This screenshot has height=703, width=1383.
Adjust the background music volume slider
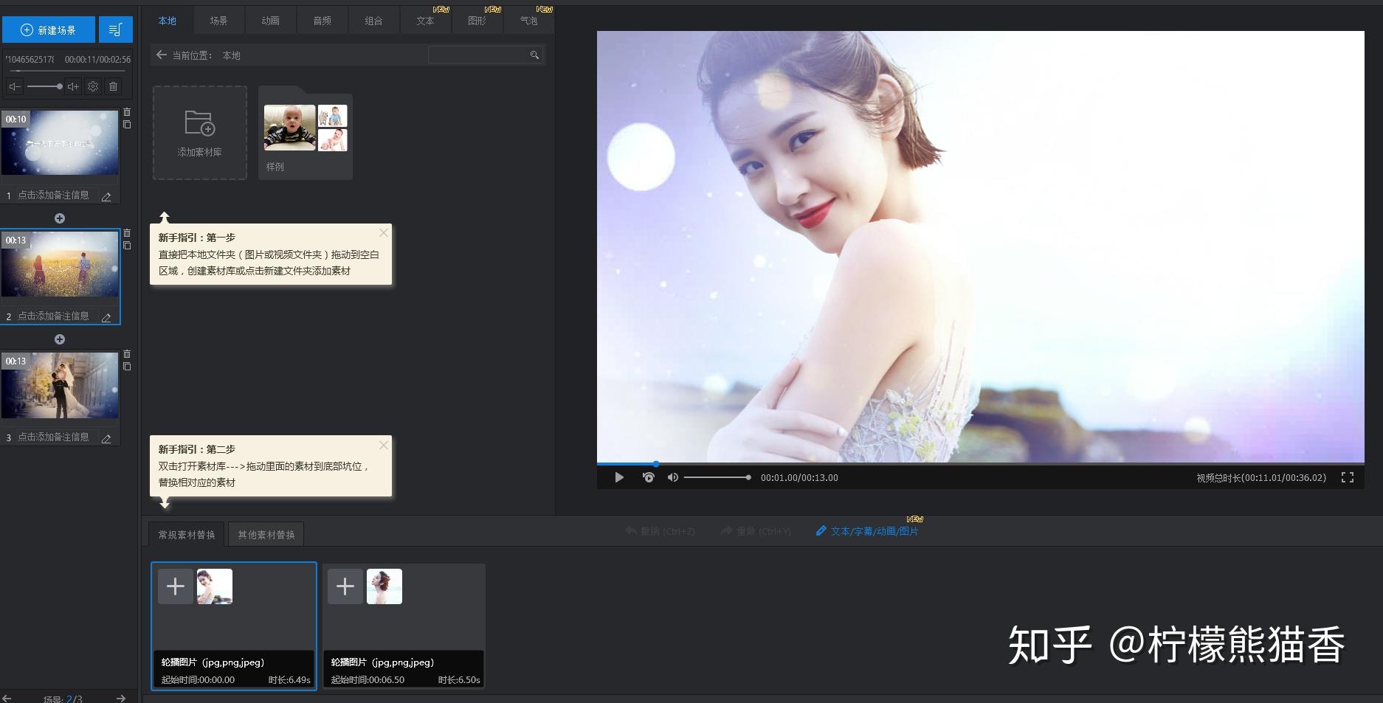[44, 86]
